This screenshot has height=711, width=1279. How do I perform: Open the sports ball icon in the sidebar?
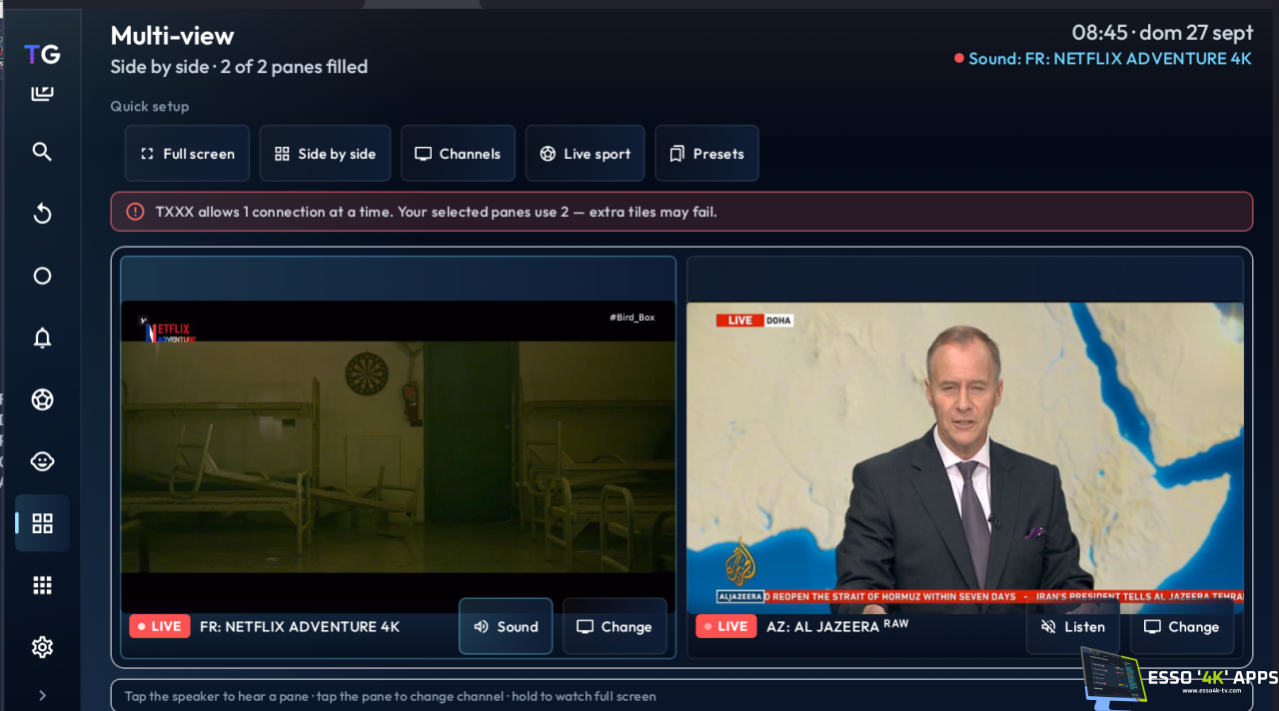point(42,399)
